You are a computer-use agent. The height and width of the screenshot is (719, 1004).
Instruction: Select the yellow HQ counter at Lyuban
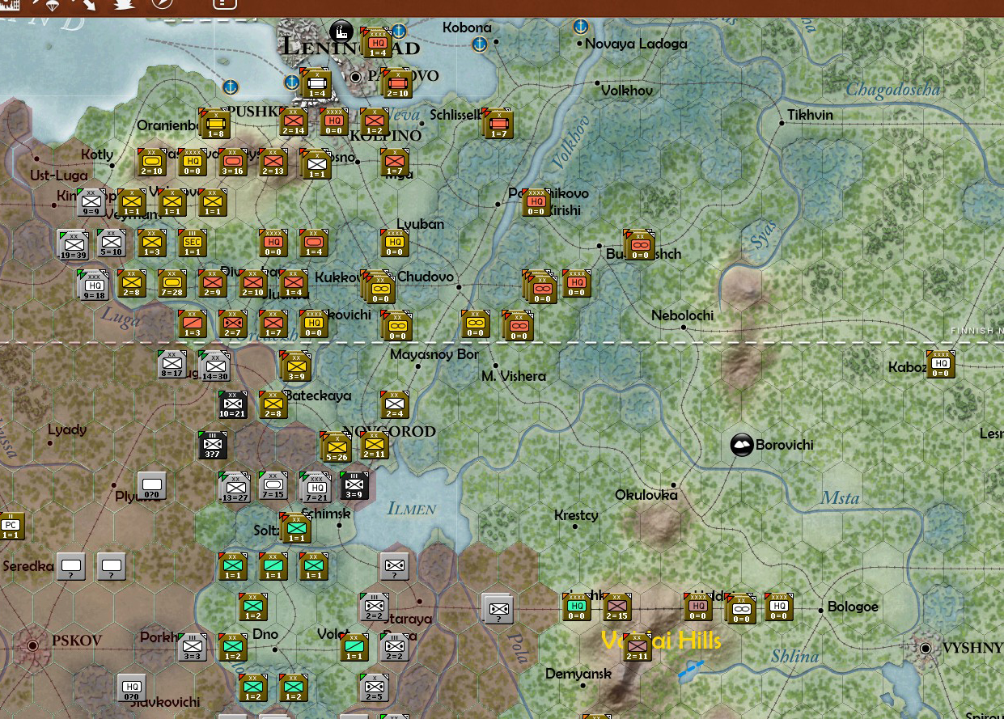[394, 243]
